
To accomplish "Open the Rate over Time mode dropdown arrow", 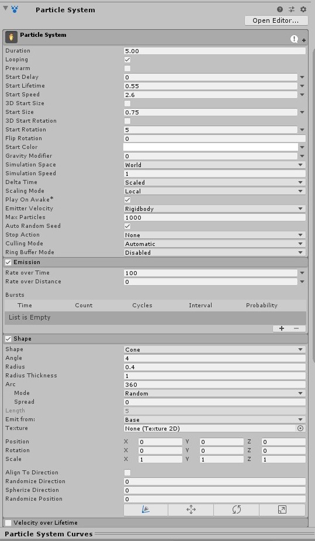I will pos(302,273).
